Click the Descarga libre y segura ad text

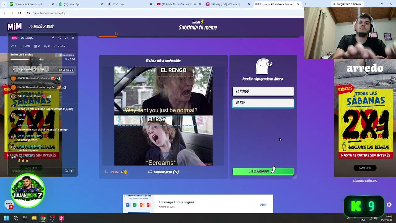pyautogui.click(x=176, y=202)
